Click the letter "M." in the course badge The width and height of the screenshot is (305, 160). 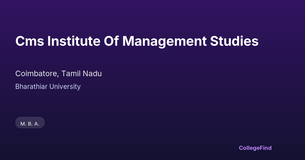(23, 124)
